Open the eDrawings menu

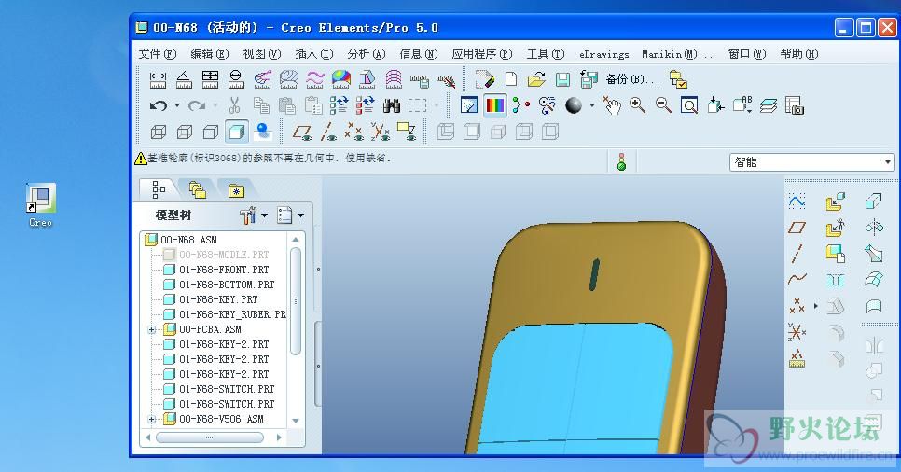[603, 54]
